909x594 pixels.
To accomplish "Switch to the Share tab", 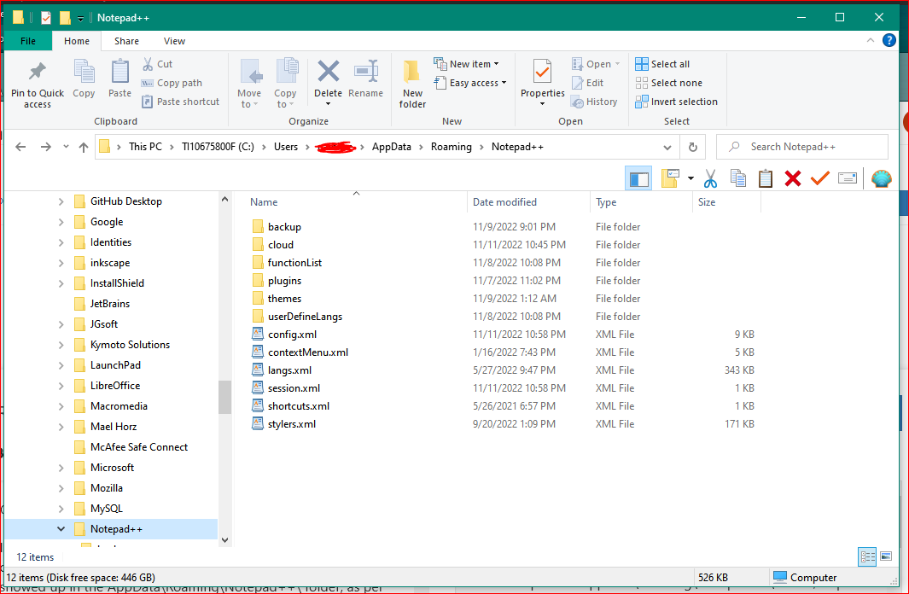I will [x=126, y=41].
